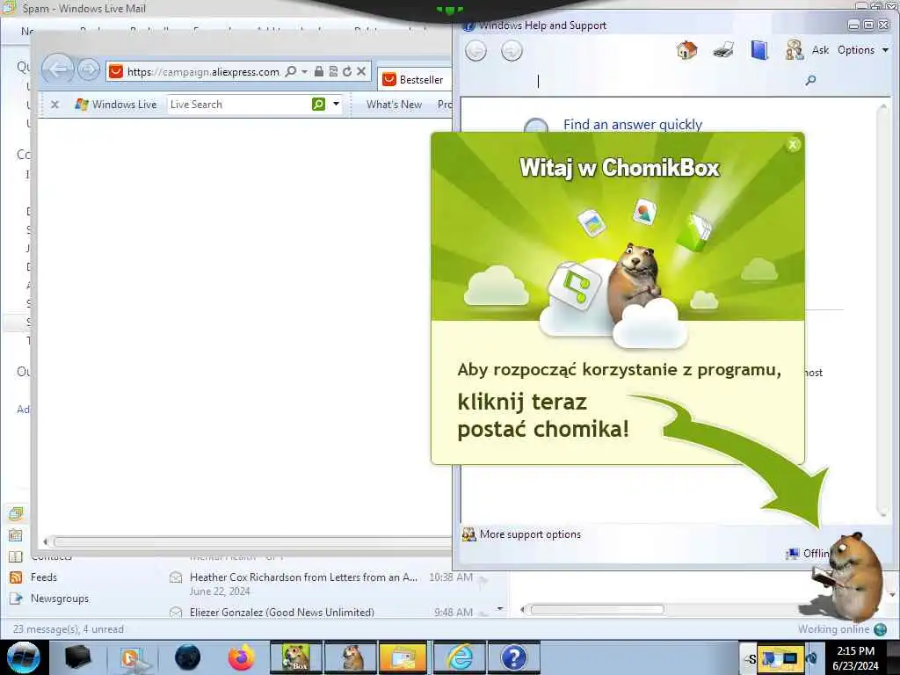
Task: Switch to Windows Live Mail taskbar button
Action: click(x=404, y=657)
